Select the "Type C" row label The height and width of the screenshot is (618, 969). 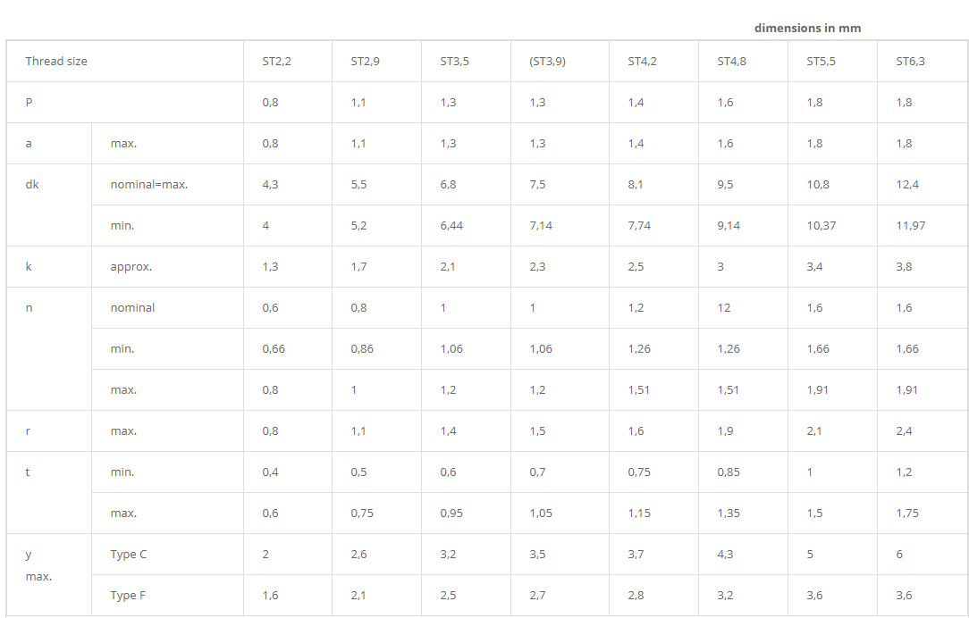pyautogui.click(x=129, y=555)
